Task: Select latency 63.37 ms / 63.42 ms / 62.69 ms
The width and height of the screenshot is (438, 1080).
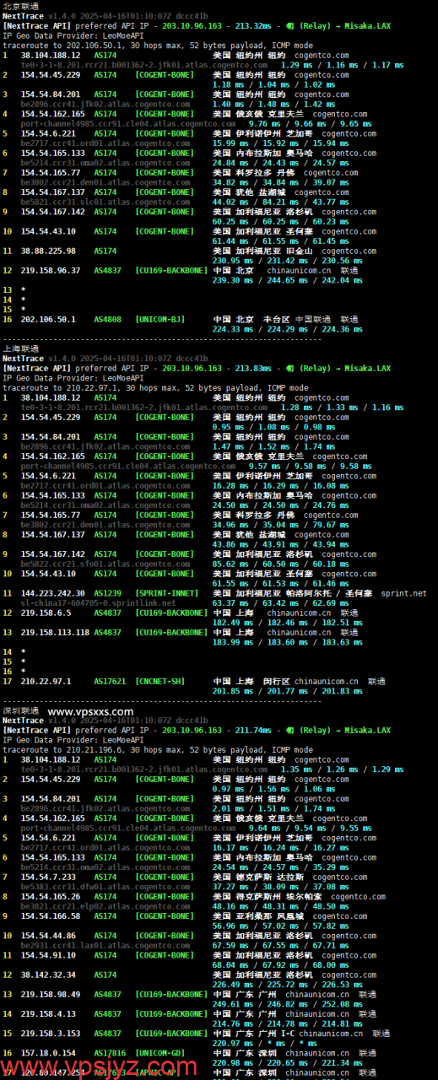Action: click(282, 603)
